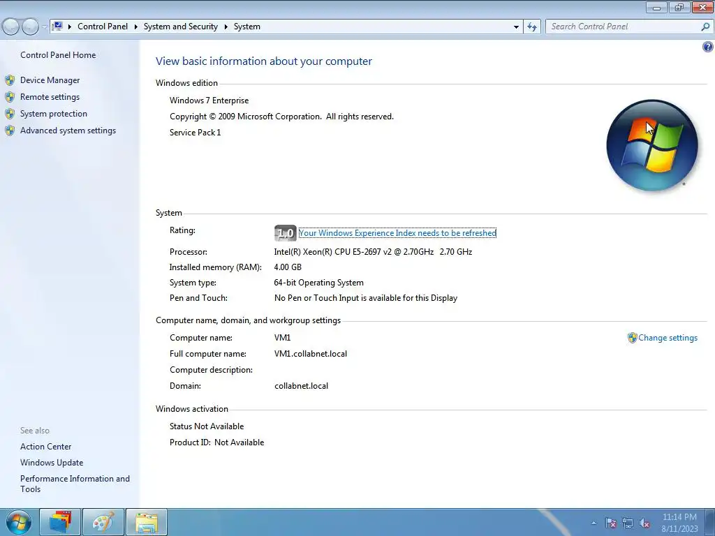Click the shield icon next to Change settings
The image size is (715, 536).
click(632, 338)
